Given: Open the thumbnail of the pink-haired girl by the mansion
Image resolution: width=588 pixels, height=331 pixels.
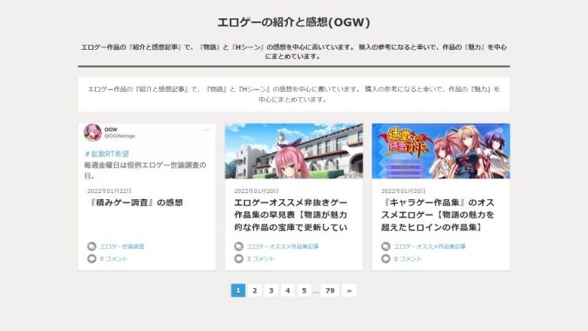Looking at the screenshot, I should (293, 151).
